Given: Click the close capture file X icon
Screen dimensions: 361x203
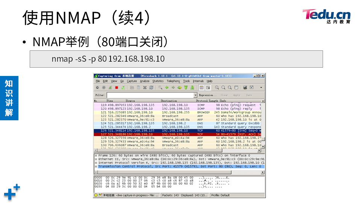Looking at the screenshot, I should (145, 88).
